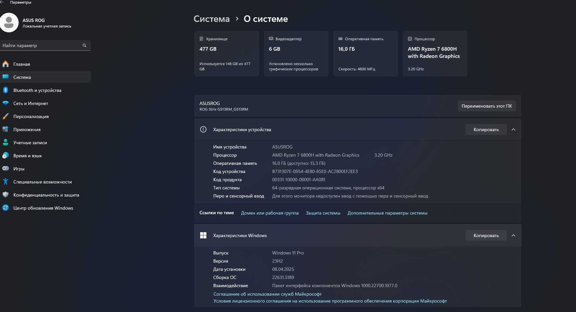Click the Bluetooth icon in sidebar
Viewport: 576px width, 312px height.
6,90
